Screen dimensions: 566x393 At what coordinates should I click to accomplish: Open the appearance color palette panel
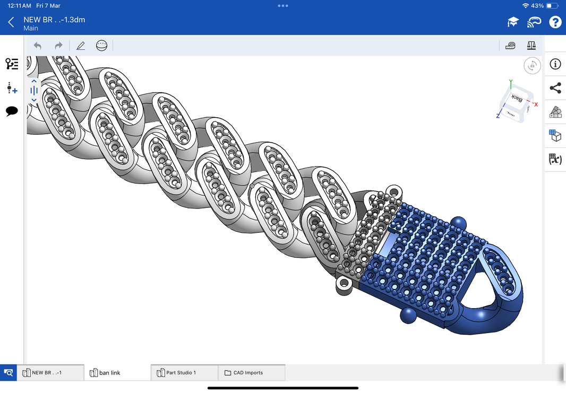[555, 112]
